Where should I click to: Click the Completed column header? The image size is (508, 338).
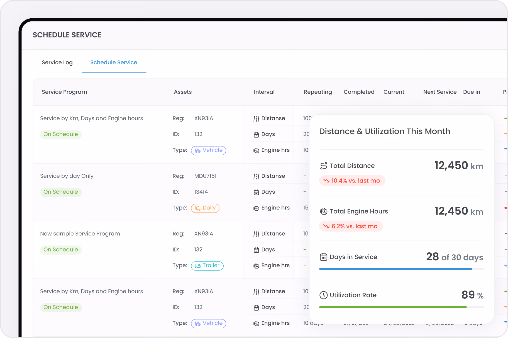[x=359, y=92]
